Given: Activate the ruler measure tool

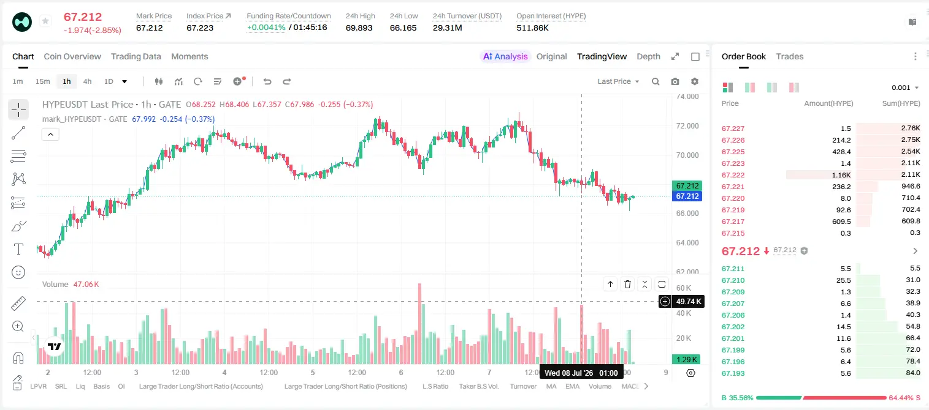Looking at the screenshot, I should pos(18,304).
